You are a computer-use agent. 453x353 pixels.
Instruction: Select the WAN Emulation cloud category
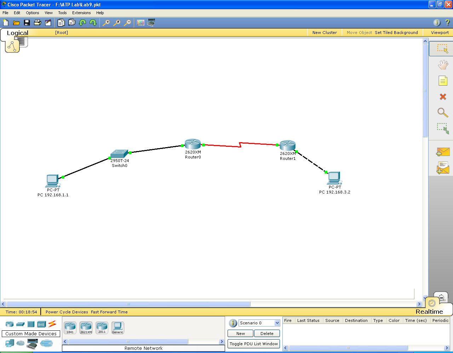[21, 343]
